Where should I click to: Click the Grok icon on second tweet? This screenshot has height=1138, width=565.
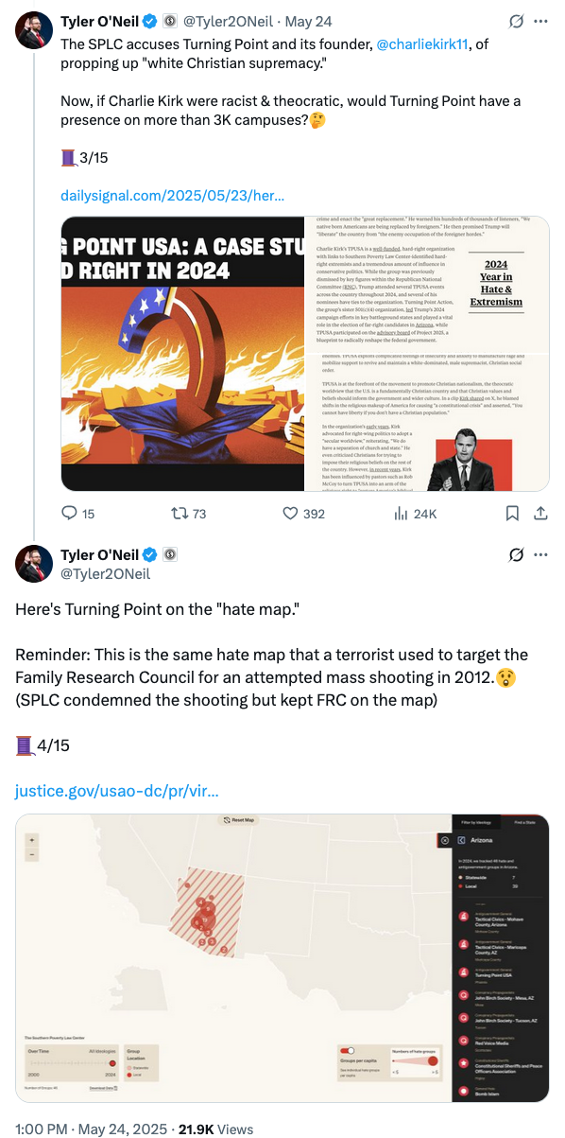(x=516, y=554)
